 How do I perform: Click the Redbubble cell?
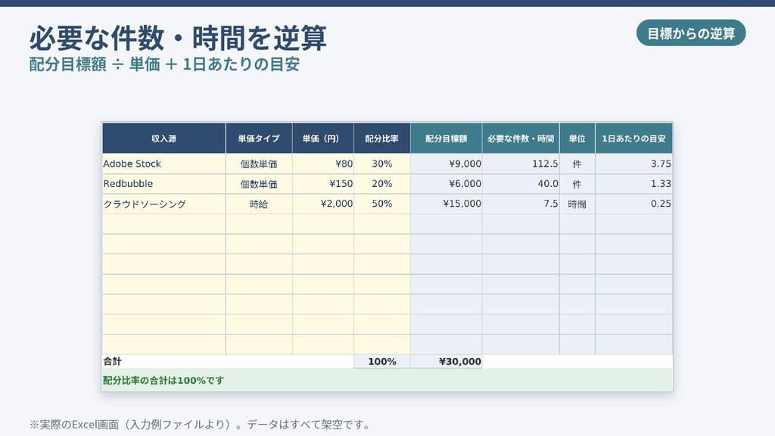(x=164, y=184)
